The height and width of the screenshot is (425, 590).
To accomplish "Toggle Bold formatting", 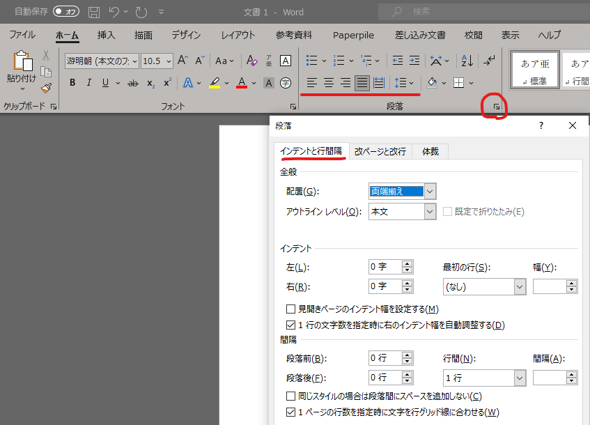I will point(72,83).
